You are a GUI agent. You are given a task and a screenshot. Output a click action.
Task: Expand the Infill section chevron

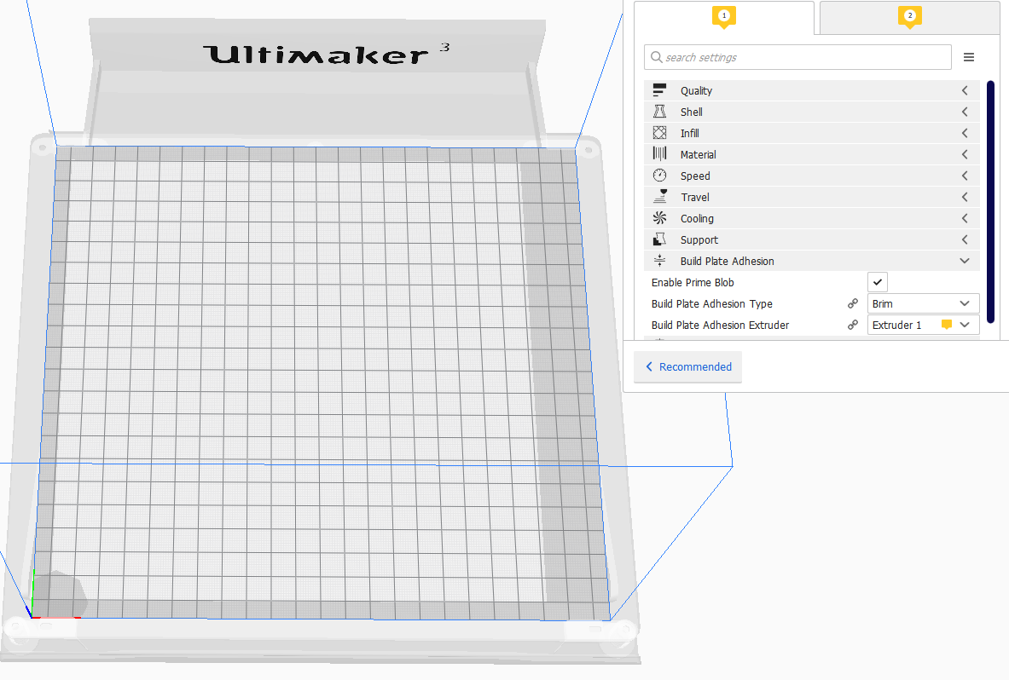point(965,133)
